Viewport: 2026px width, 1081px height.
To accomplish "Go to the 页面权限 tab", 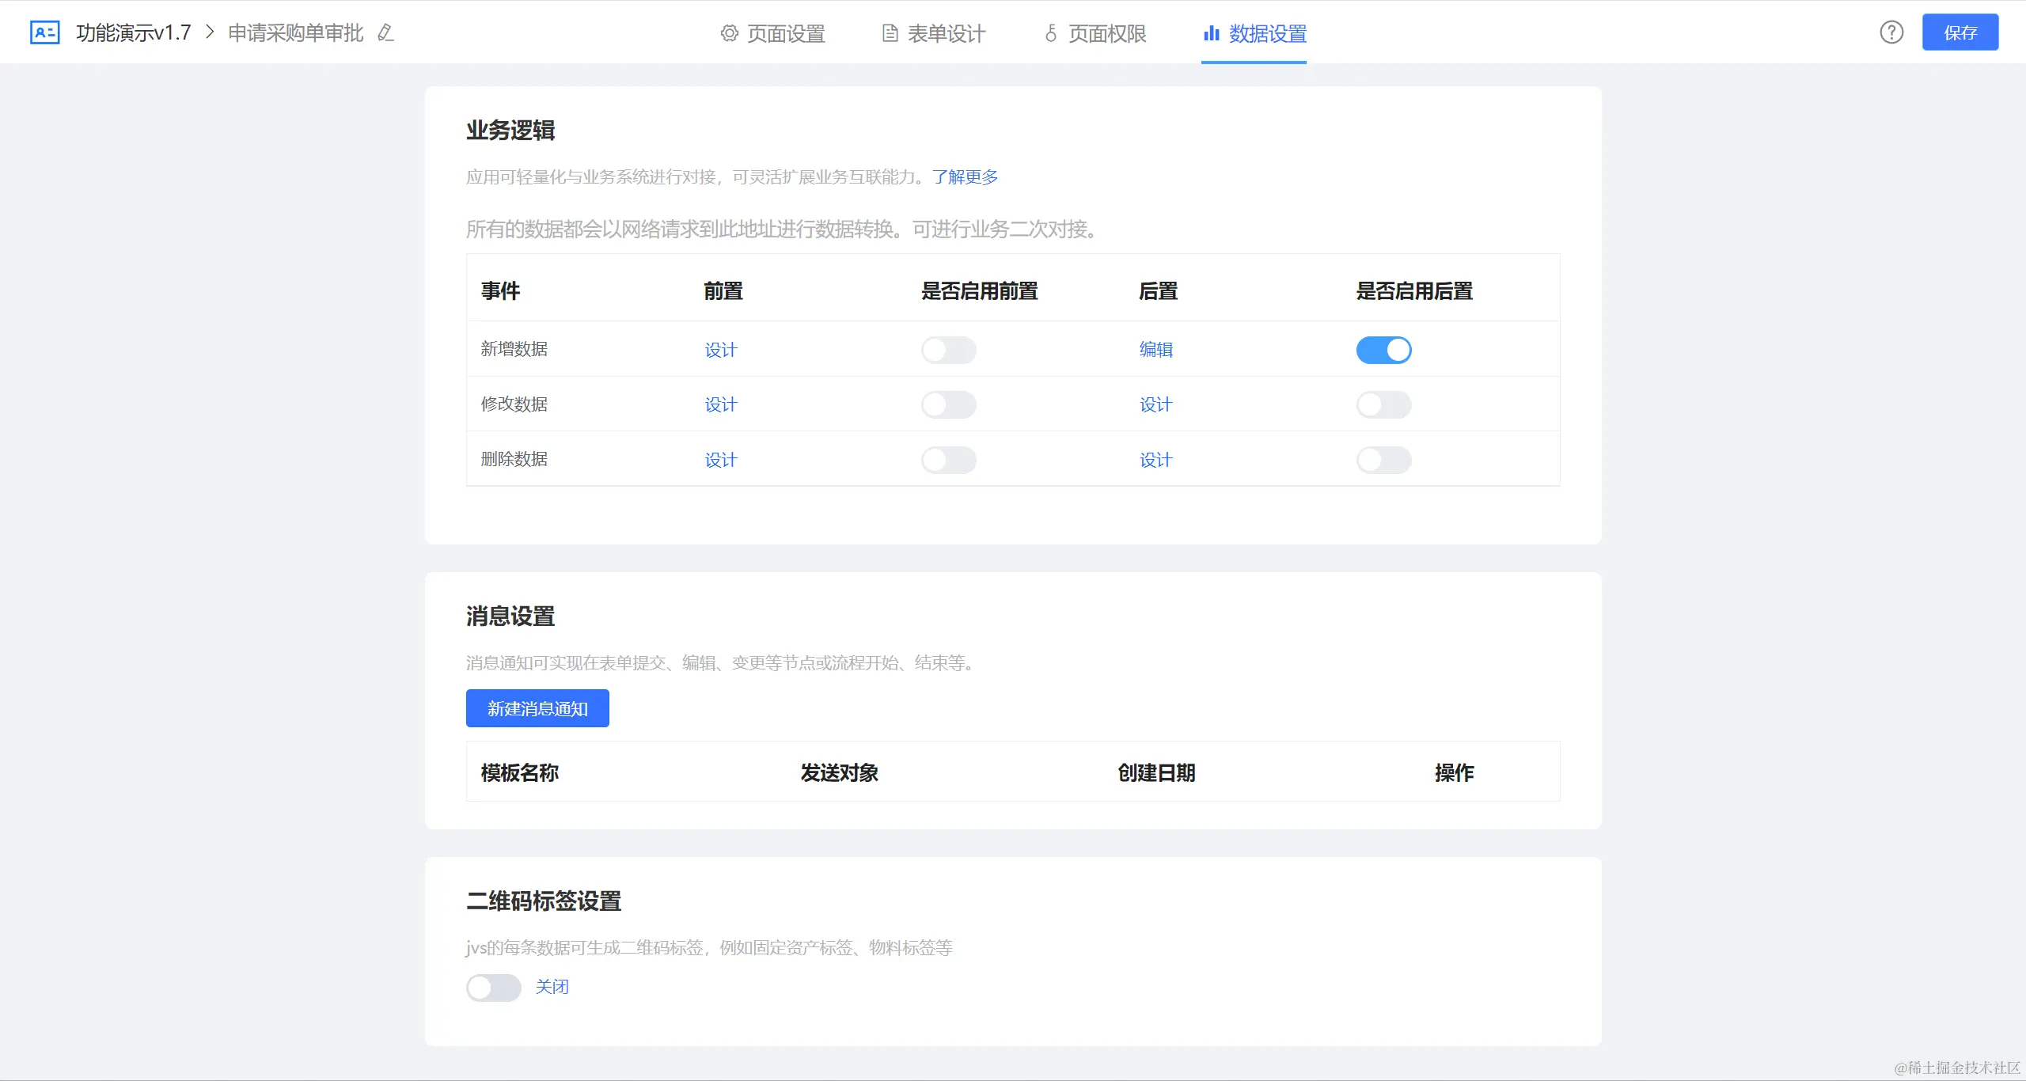I will 1095,33.
